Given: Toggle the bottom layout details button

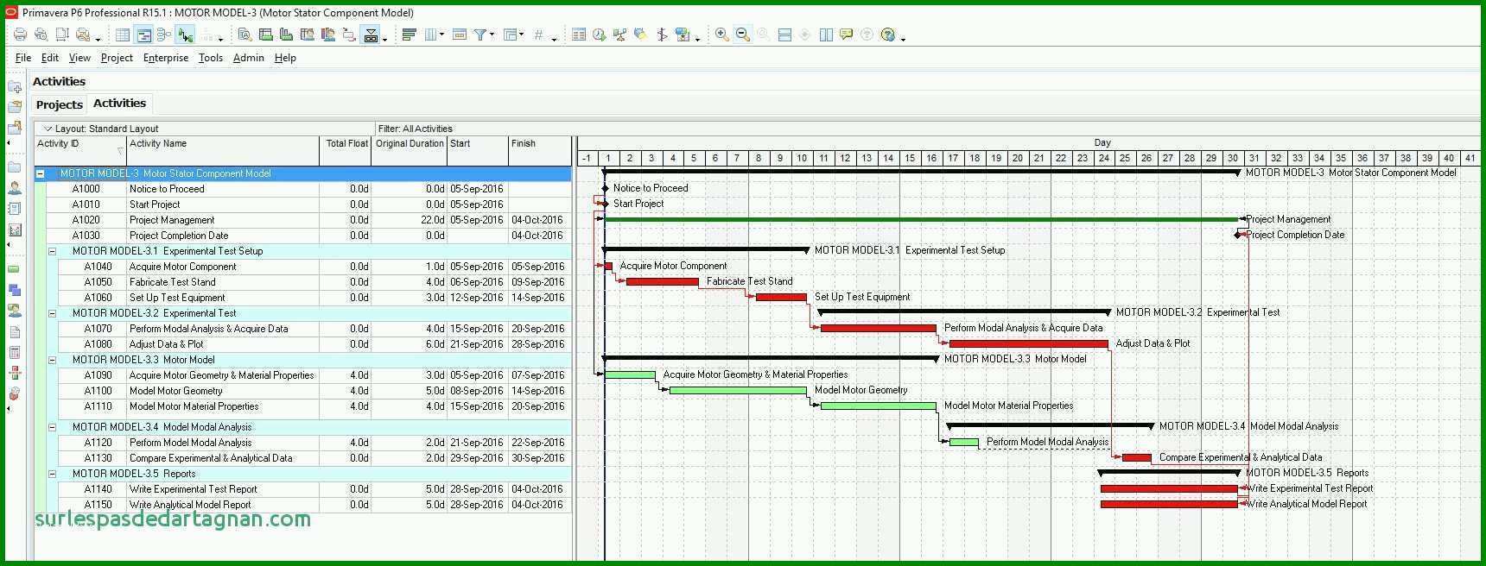Looking at the screenshot, I should [x=371, y=35].
